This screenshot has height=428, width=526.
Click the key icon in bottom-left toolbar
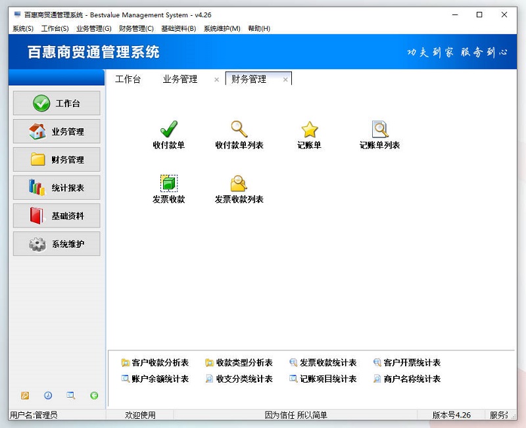pyautogui.click(x=25, y=396)
